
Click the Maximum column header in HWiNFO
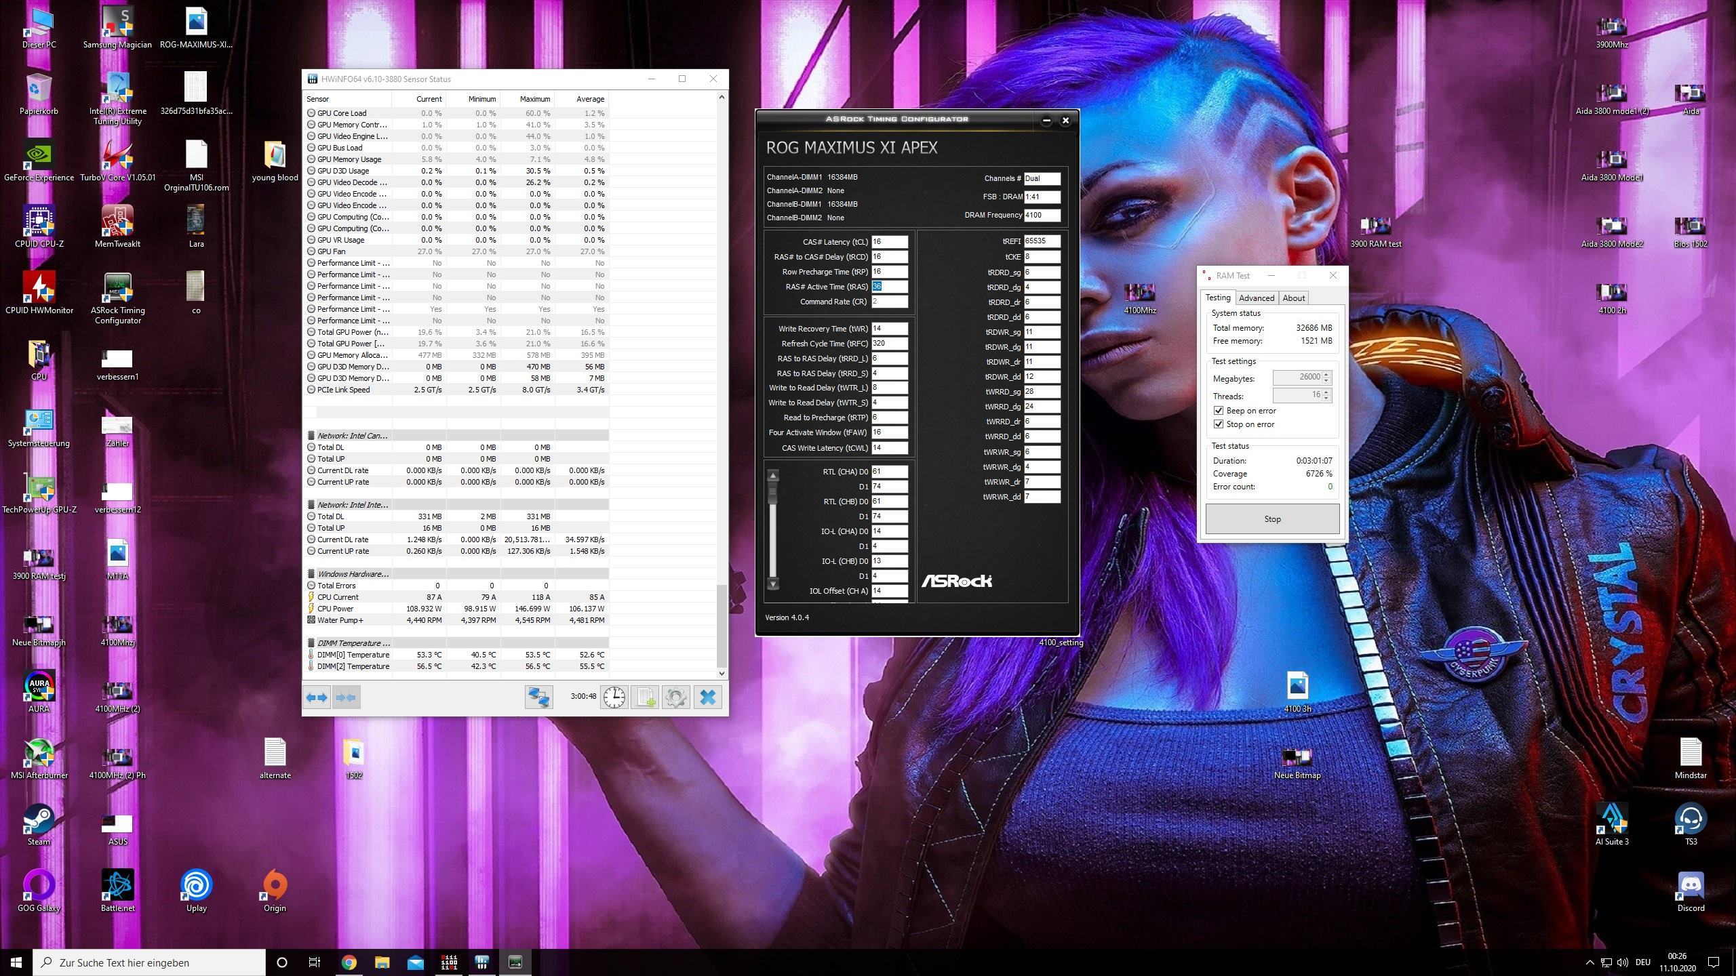528,99
